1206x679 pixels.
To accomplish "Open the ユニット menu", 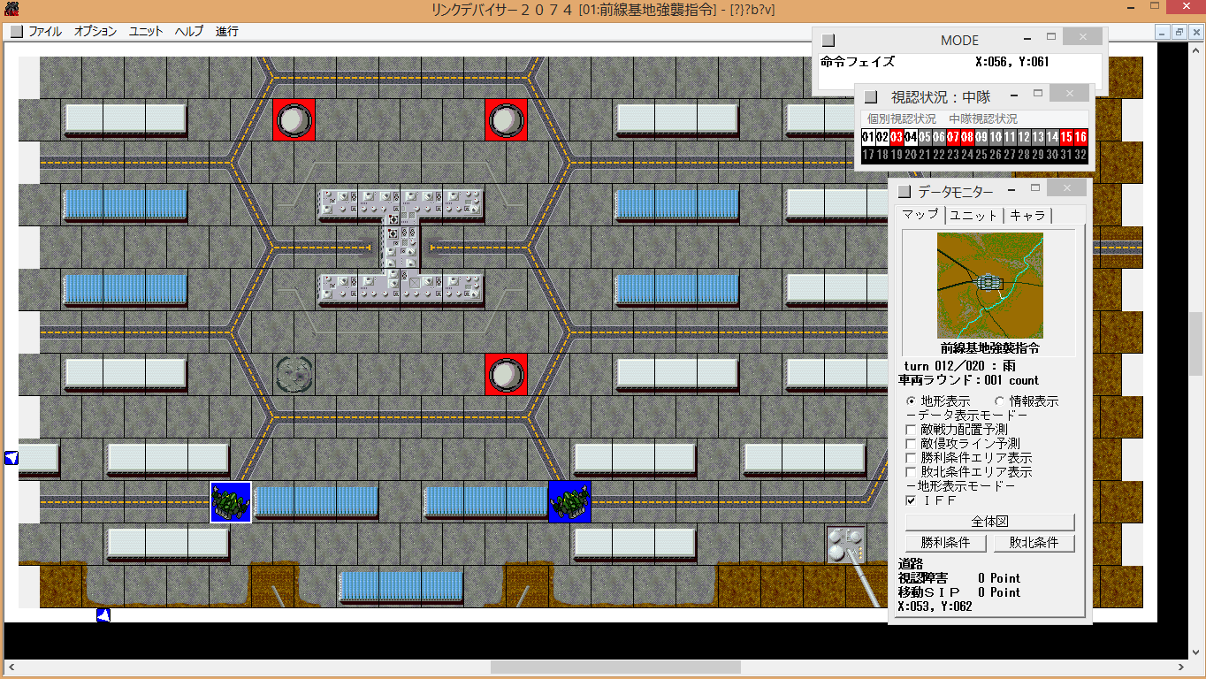I will coord(146,31).
